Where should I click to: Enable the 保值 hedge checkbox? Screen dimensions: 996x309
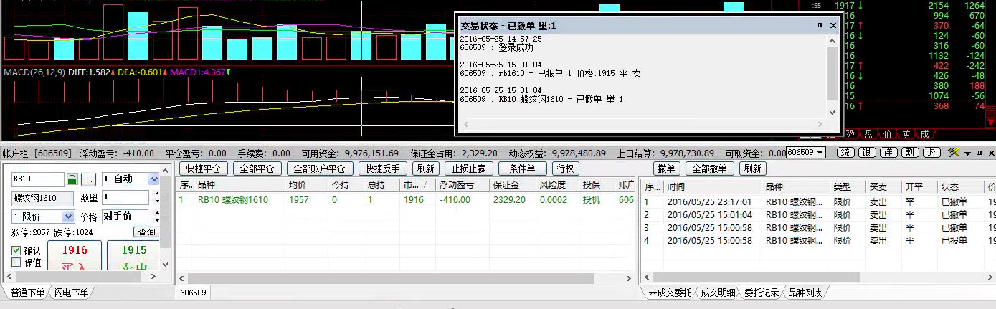[x=16, y=262]
